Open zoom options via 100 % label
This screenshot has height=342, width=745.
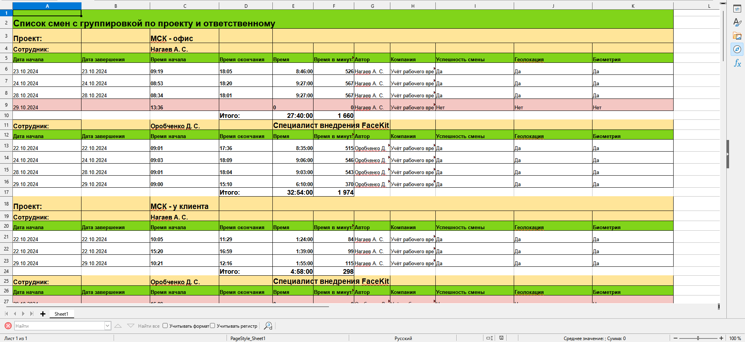click(x=735, y=338)
